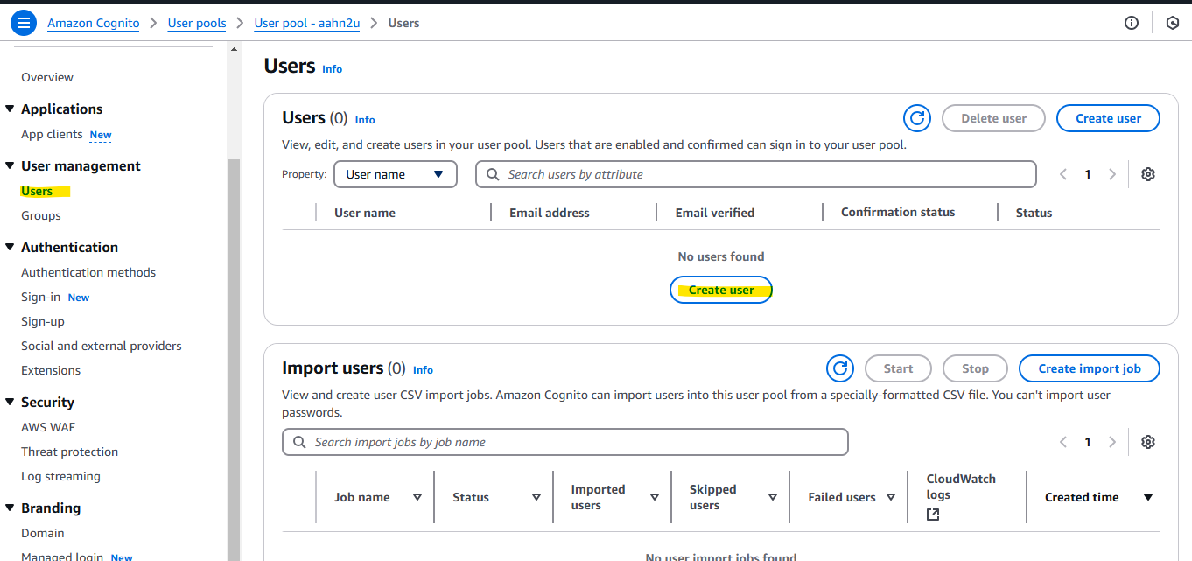Go to previous page of Import jobs table
Viewport: 1192px width, 561px height.
(1063, 442)
